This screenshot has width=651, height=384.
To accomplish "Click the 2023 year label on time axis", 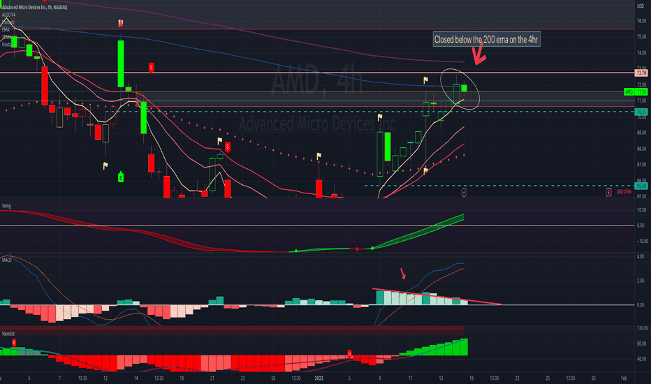I will click(319, 378).
